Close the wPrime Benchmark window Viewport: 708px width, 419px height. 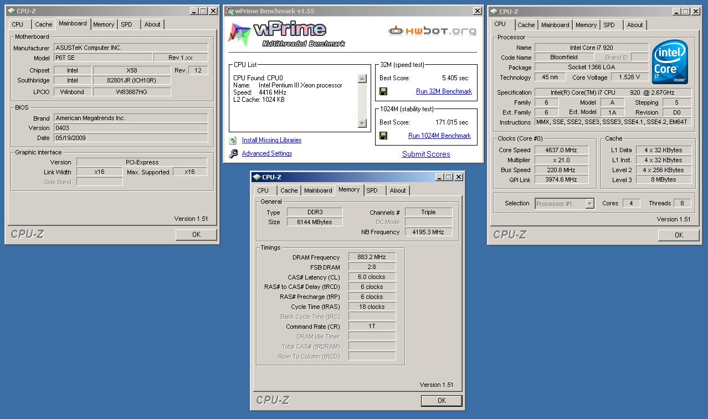point(478,11)
